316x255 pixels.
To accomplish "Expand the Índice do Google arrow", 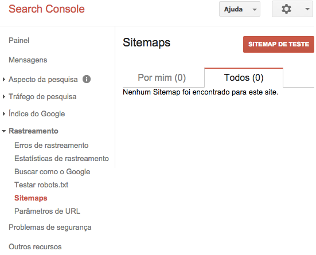I will pos(4,114).
